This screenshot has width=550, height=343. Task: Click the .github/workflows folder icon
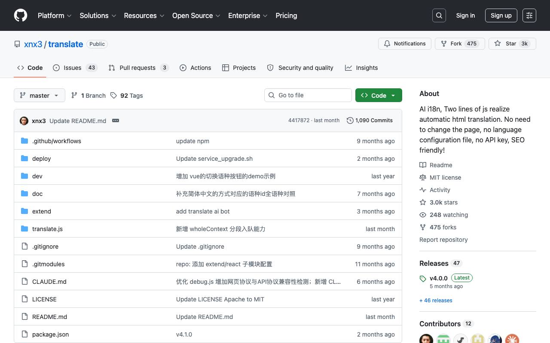click(x=24, y=141)
